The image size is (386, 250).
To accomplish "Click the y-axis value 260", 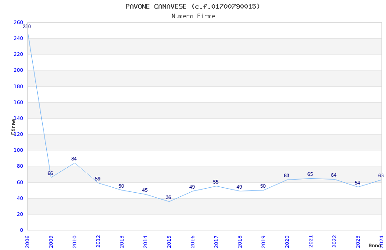I will [18, 22].
